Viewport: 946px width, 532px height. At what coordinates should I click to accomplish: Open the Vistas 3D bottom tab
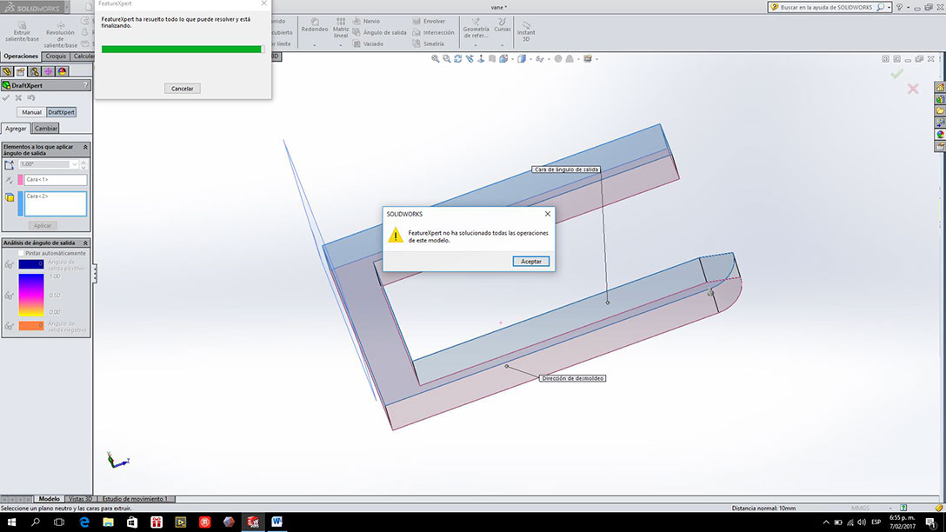(x=80, y=499)
